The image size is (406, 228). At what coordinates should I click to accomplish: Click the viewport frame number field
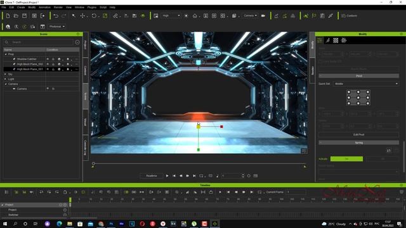[x=231, y=176]
